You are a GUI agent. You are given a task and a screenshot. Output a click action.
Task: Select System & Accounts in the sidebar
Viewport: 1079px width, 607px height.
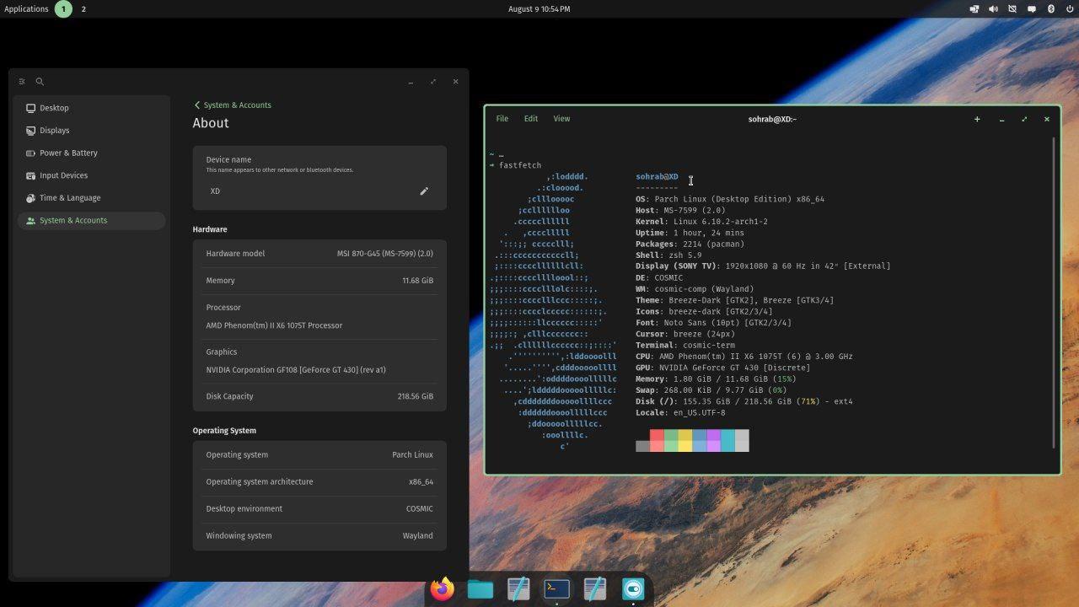pyautogui.click(x=91, y=221)
